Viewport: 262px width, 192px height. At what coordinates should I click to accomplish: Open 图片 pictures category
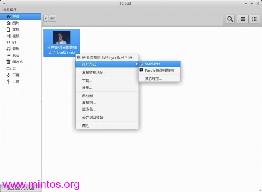pyautogui.click(x=21, y=23)
